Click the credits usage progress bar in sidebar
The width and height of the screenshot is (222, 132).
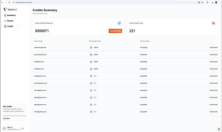(x=15, y=116)
